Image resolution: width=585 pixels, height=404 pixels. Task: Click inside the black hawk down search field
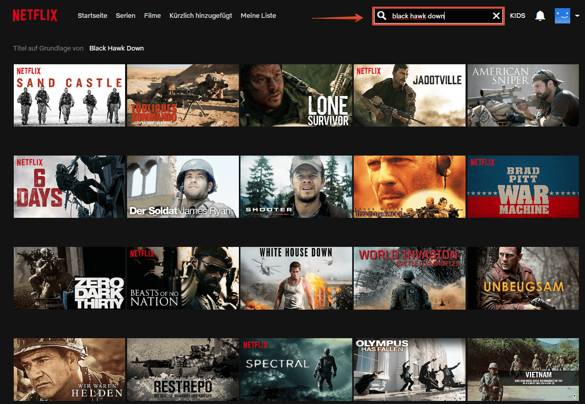point(438,16)
